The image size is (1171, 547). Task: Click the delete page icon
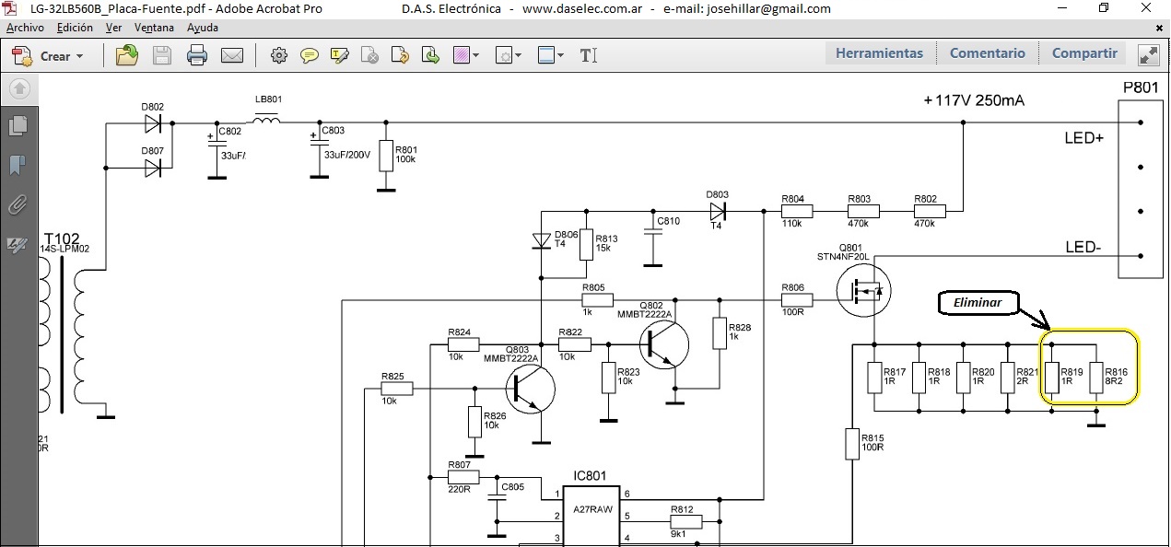[x=369, y=55]
